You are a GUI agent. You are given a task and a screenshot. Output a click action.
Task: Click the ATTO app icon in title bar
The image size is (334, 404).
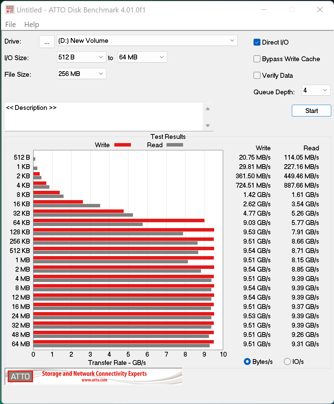click(10, 10)
